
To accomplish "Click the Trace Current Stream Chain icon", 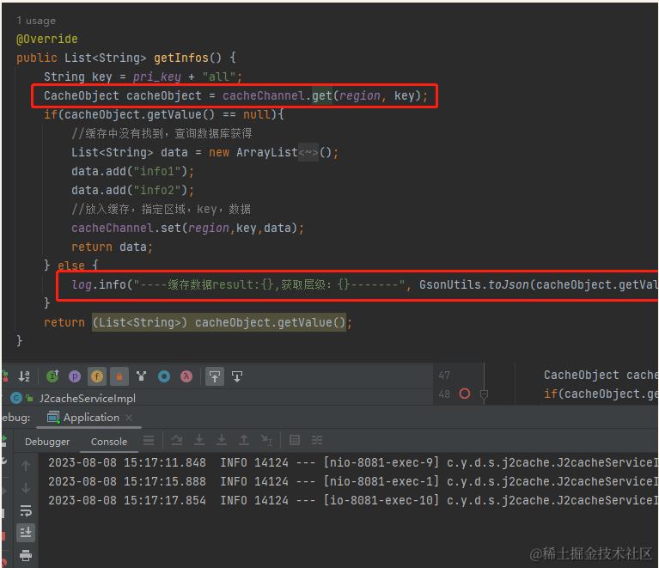I will point(316,440).
